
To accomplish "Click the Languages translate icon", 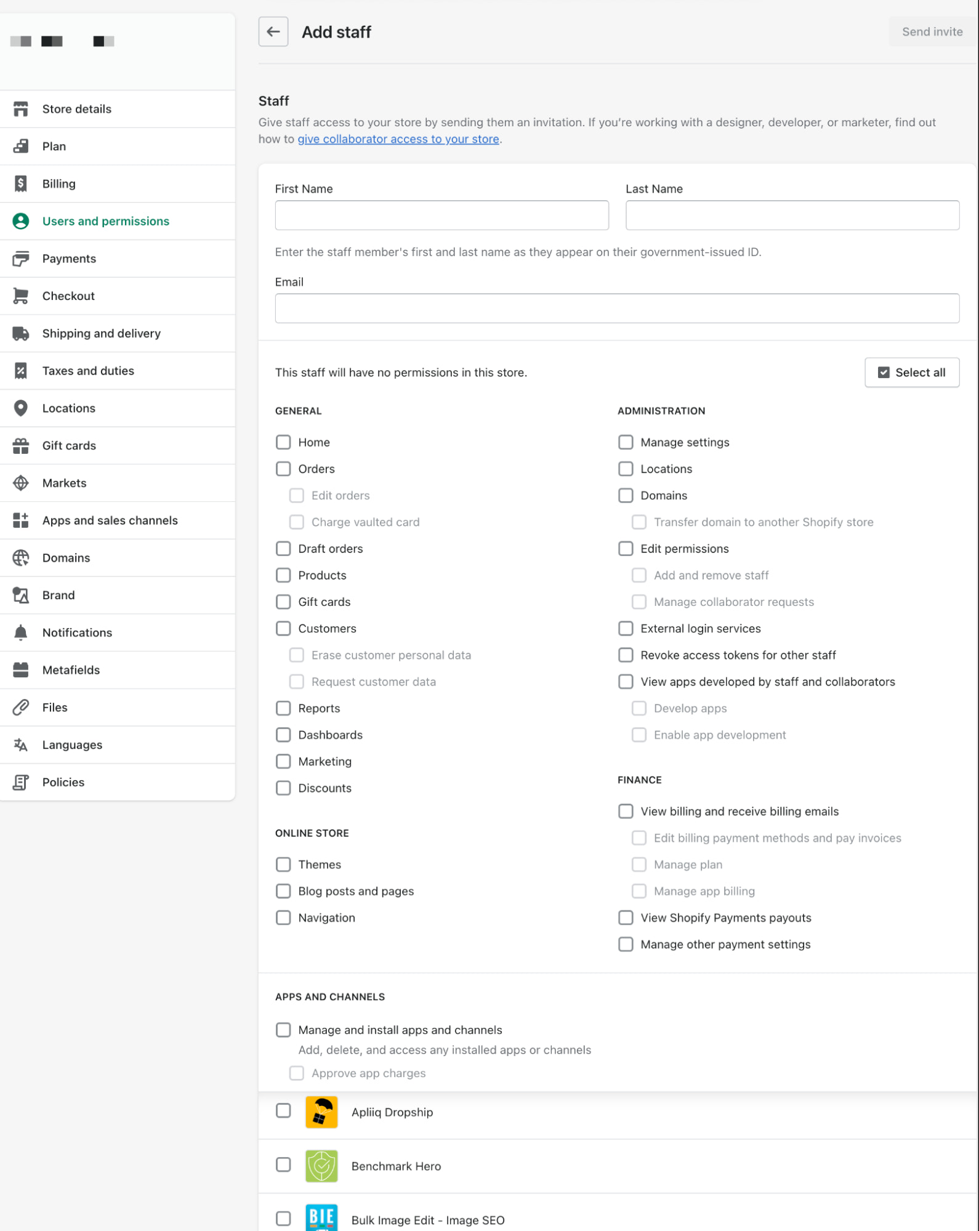I will coord(21,745).
